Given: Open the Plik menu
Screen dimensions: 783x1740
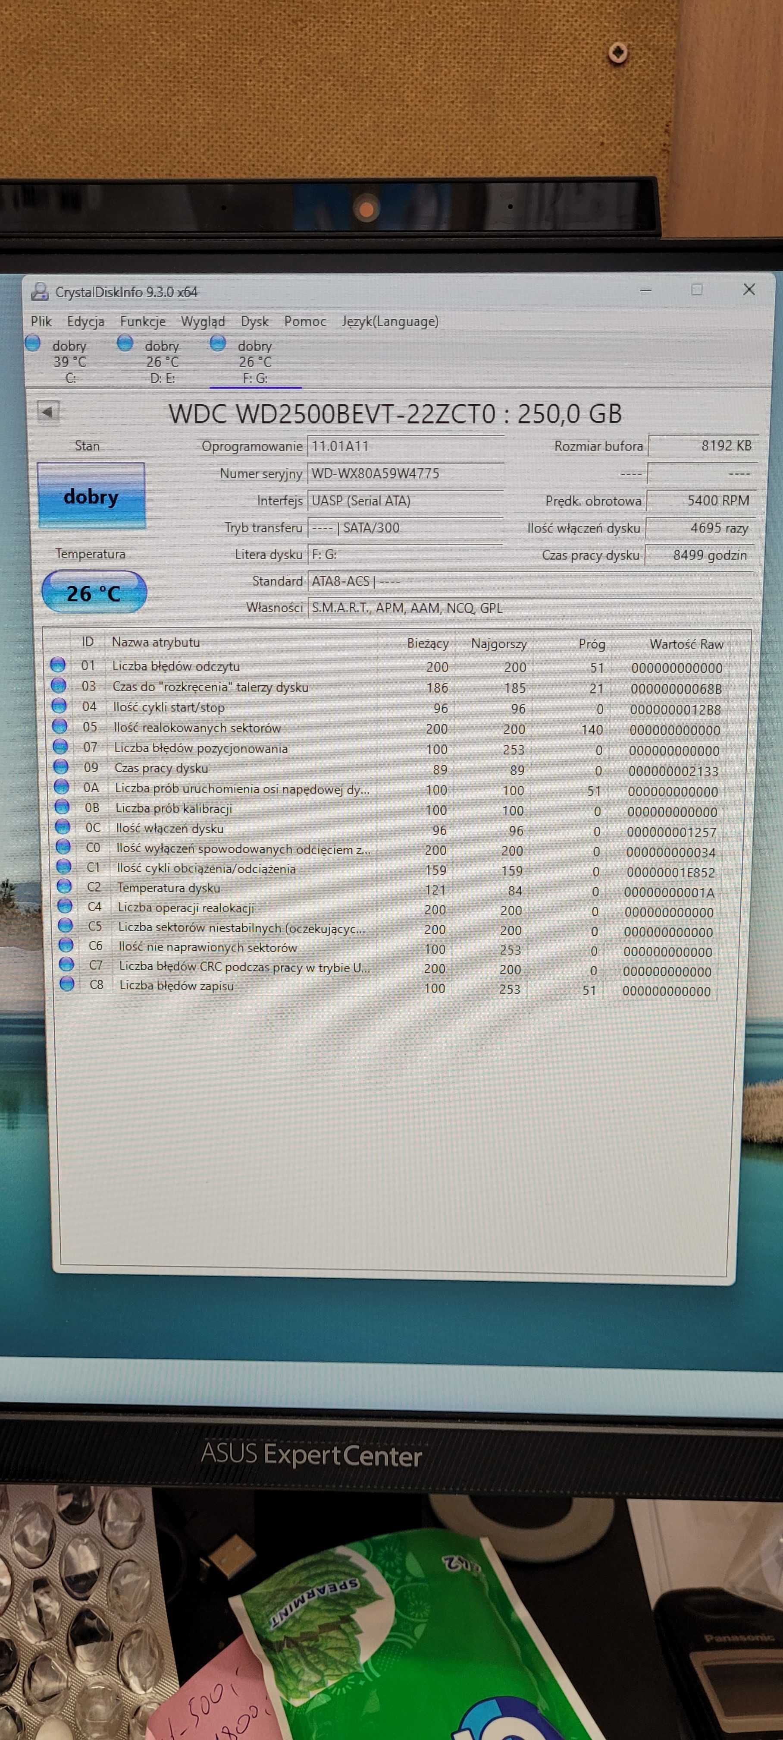Looking at the screenshot, I should (x=41, y=322).
